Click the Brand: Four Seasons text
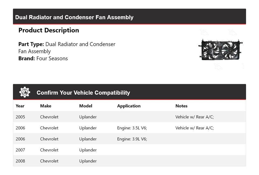 [x=43, y=58]
